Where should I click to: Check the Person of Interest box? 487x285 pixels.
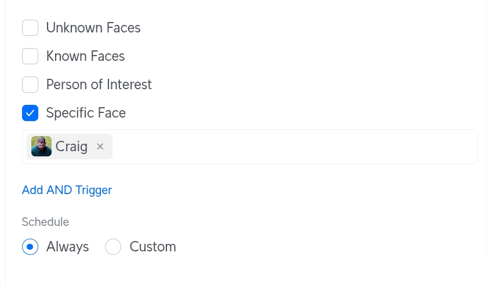click(x=30, y=85)
